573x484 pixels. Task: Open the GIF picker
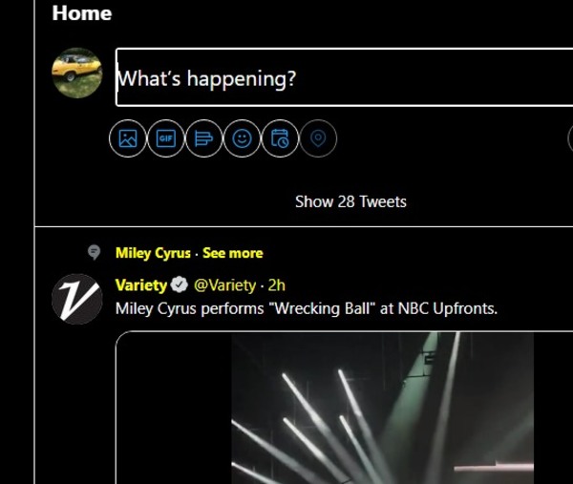166,139
